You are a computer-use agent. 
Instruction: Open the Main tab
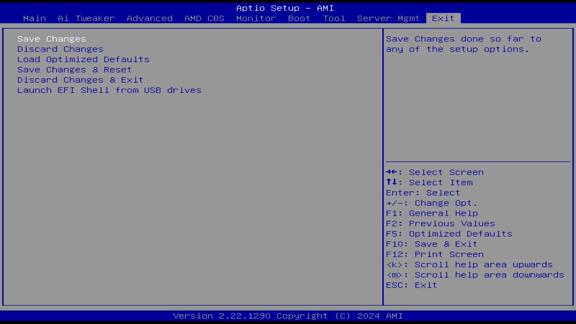click(x=35, y=18)
